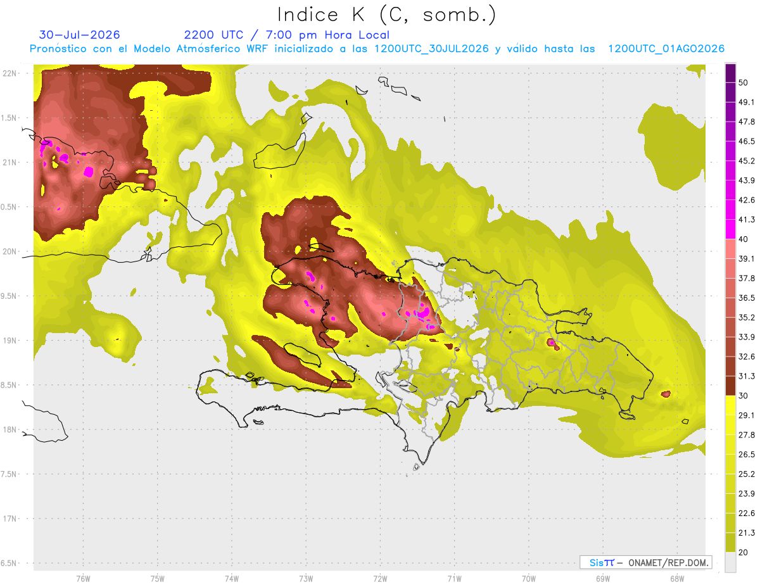The width and height of the screenshot is (760, 587).
Task: Click the longitude label "73W"
Action: tap(306, 578)
